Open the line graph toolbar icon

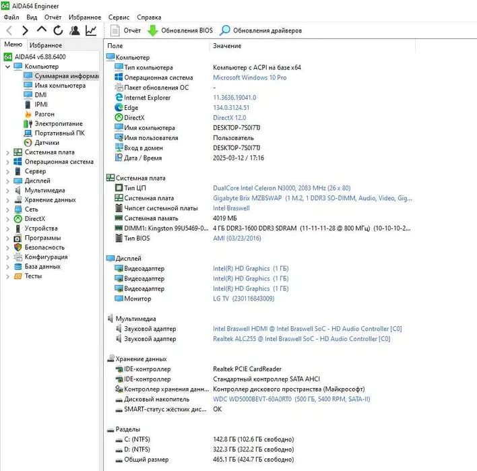[x=91, y=30]
